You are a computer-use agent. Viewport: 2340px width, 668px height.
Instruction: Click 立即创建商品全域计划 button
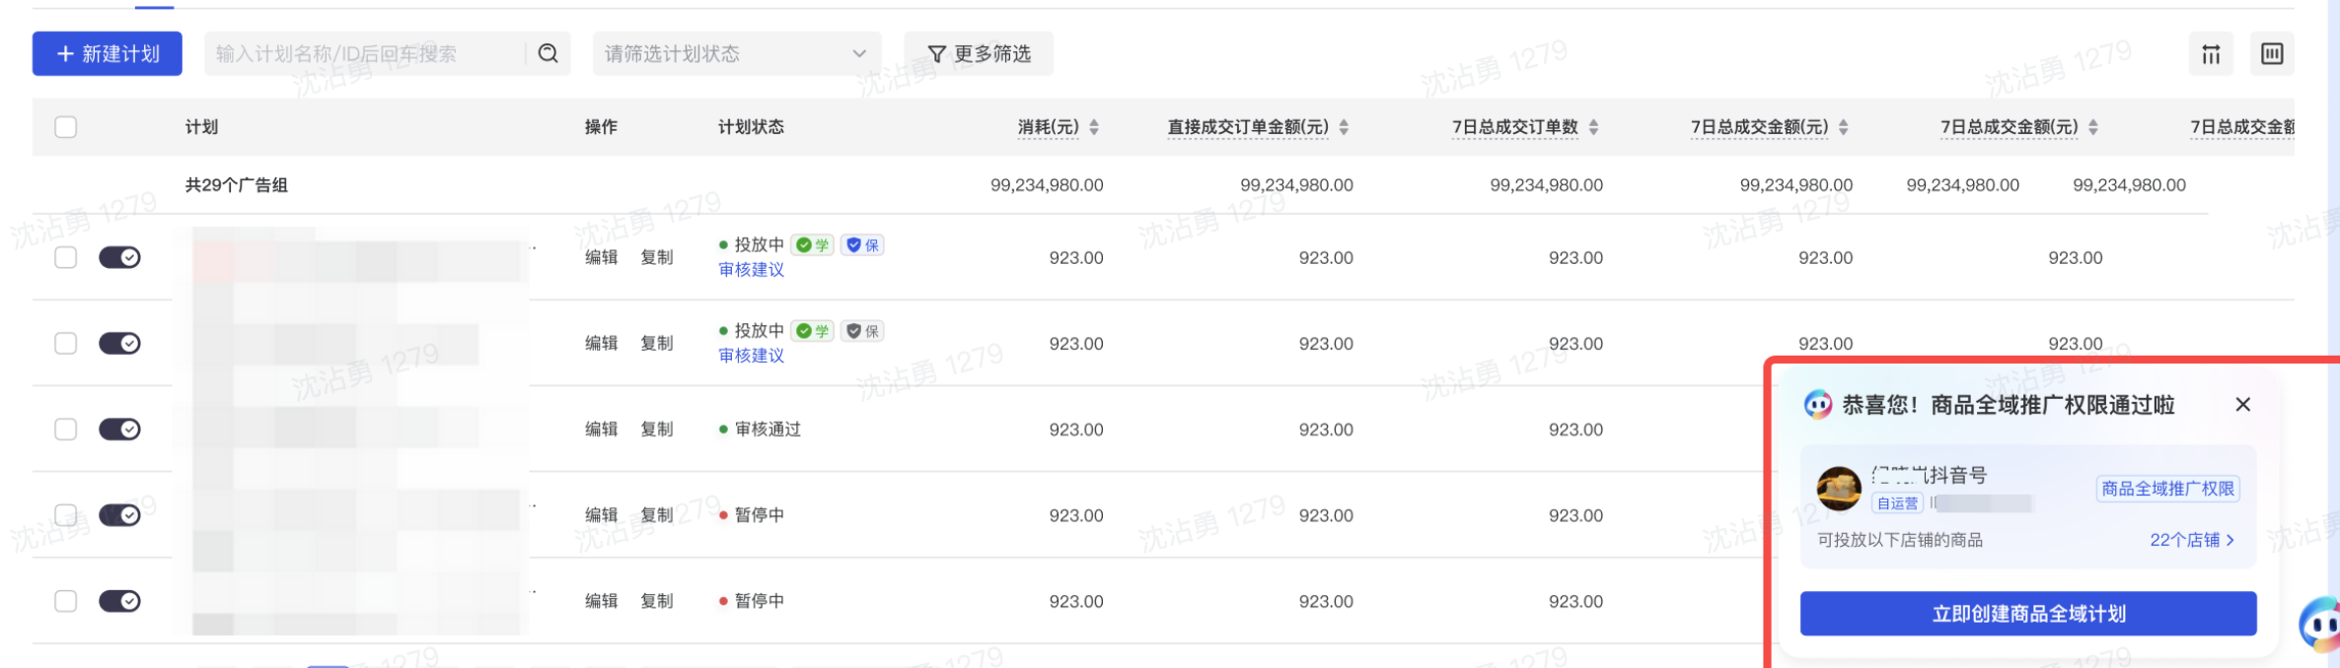[x=2028, y=614]
